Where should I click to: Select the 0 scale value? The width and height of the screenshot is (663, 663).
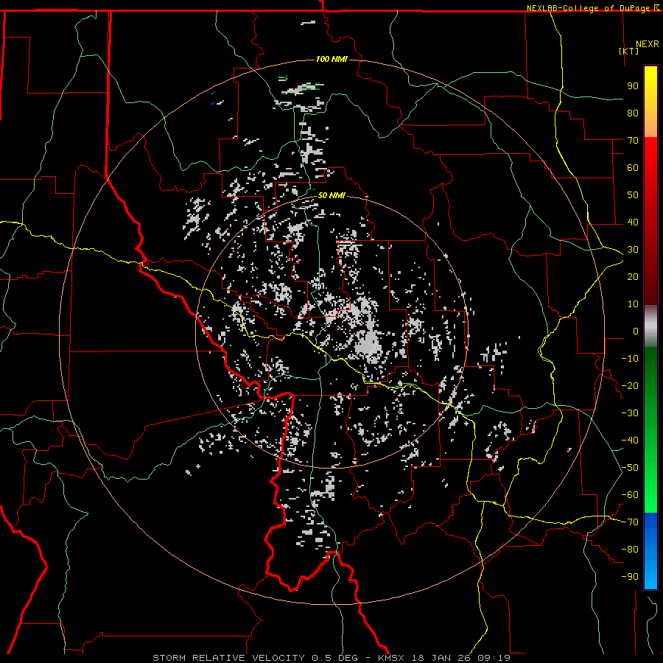[636, 331]
